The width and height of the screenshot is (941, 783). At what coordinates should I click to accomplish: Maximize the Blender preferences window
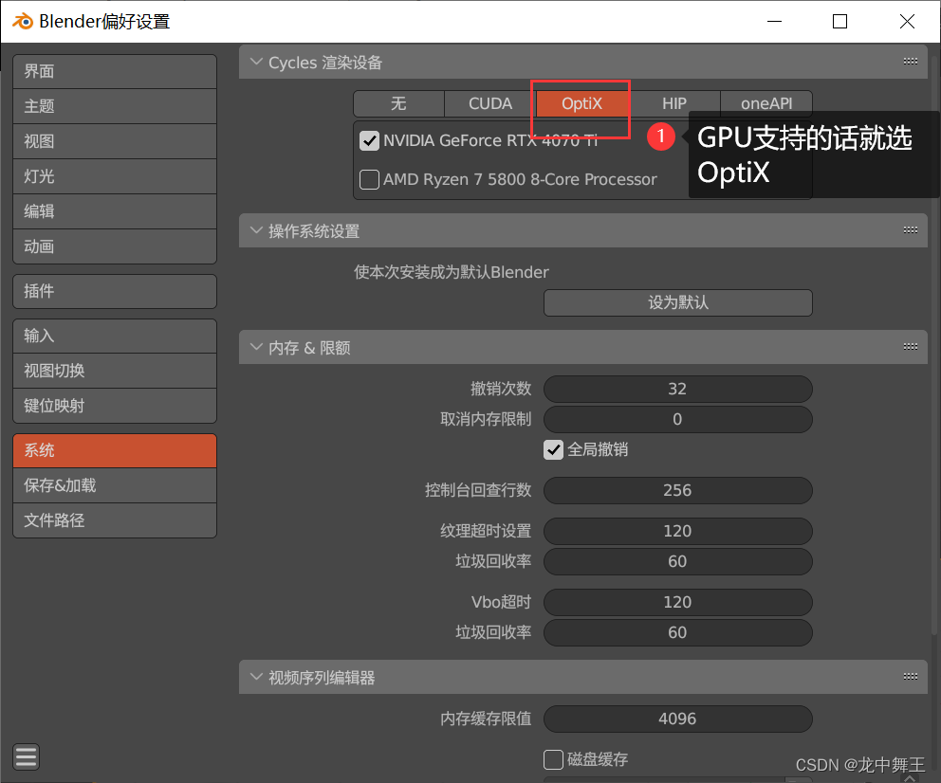[840, 22]
